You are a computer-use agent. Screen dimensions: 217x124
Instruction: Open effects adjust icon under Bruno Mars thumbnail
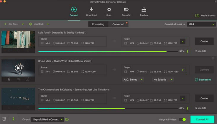pyautogui.click(x=28, y=79)
